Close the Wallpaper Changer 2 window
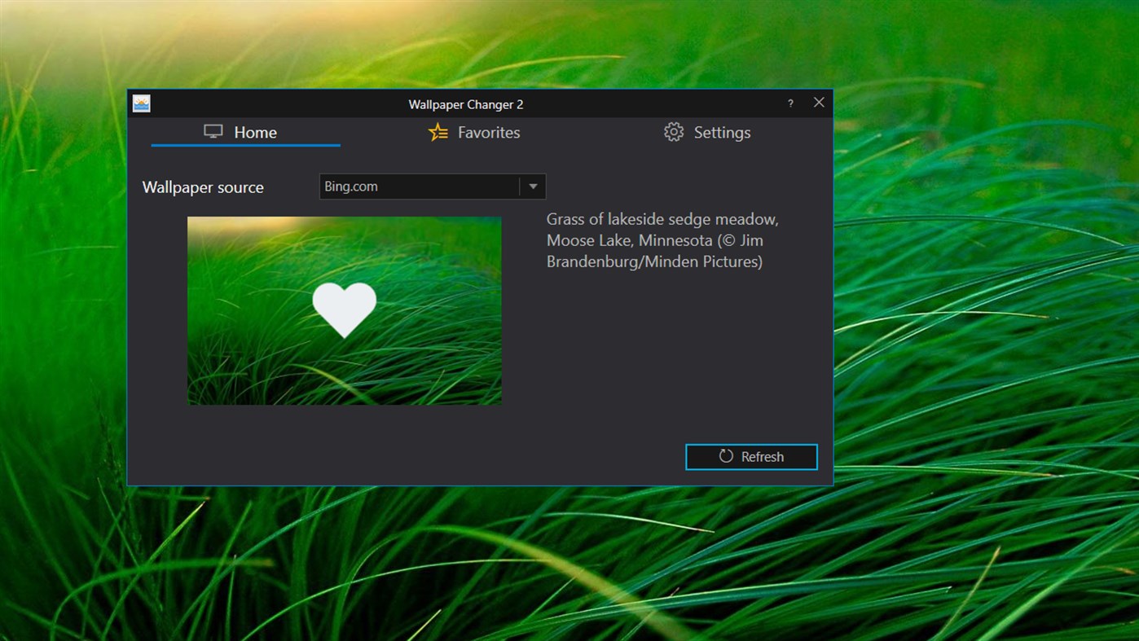The width and height of the screenshot is (1139, 641). 818,102
